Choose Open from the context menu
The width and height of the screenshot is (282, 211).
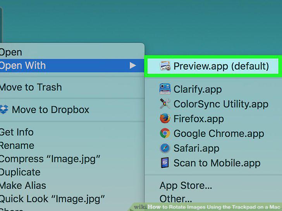click(x=72, y=52)
